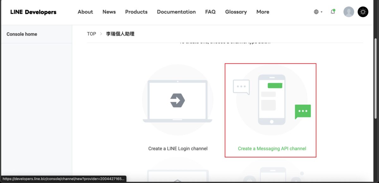Click the Create a LINE Login channel text
379x183 pixels.
(178, 148)
